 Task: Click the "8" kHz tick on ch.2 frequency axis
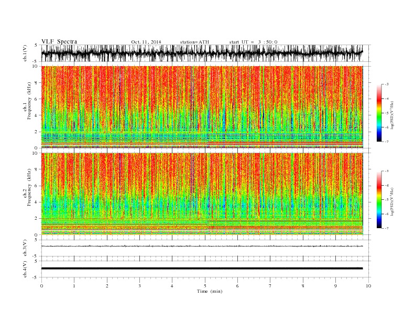point(36,169)
